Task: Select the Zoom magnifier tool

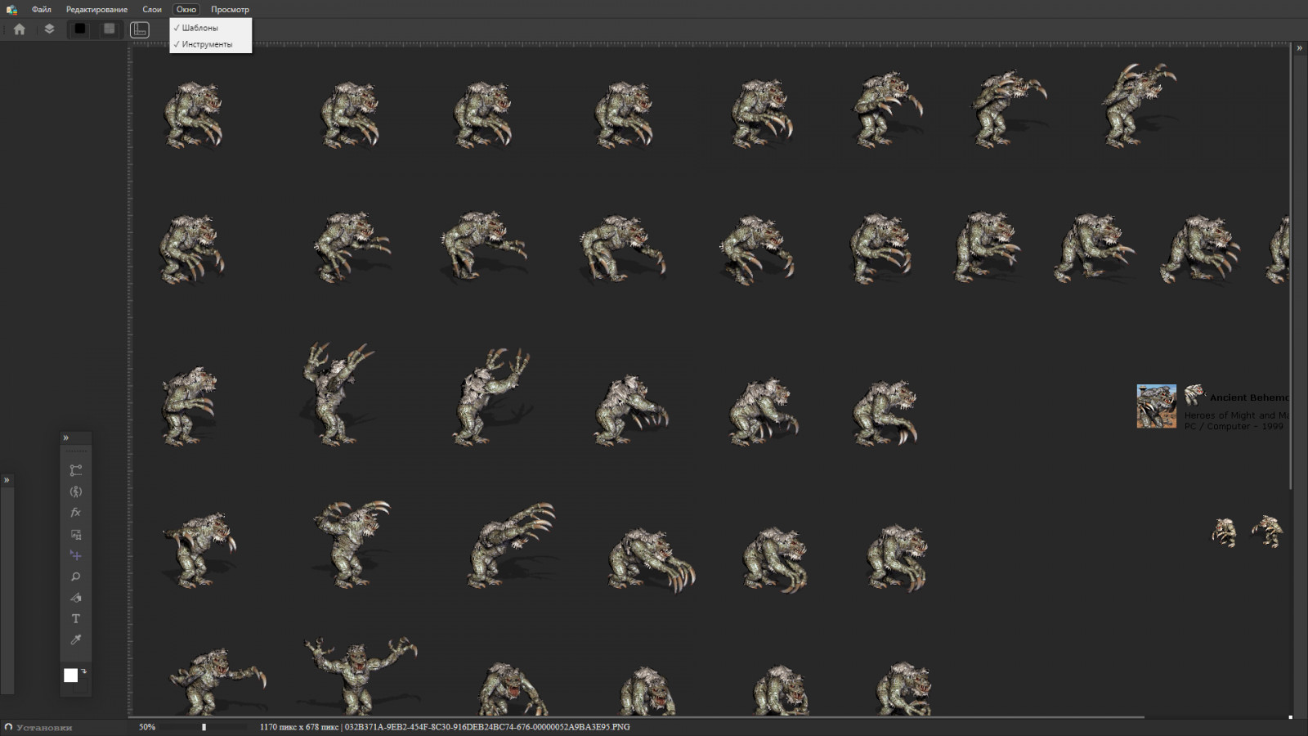Action: tap(76, 577)
